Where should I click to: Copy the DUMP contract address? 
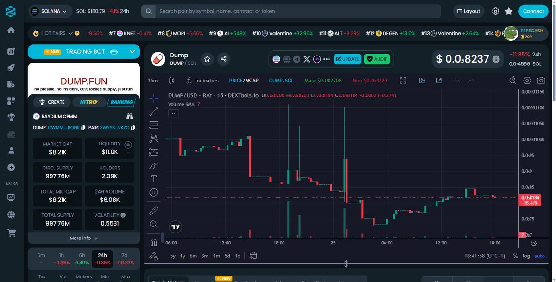click(83, 127)
